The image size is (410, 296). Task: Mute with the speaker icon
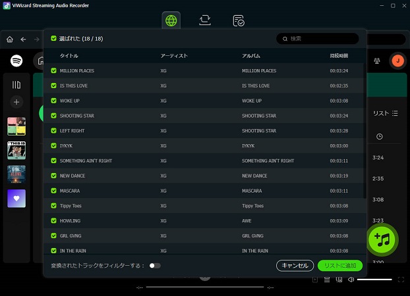(x=351, y=280)
